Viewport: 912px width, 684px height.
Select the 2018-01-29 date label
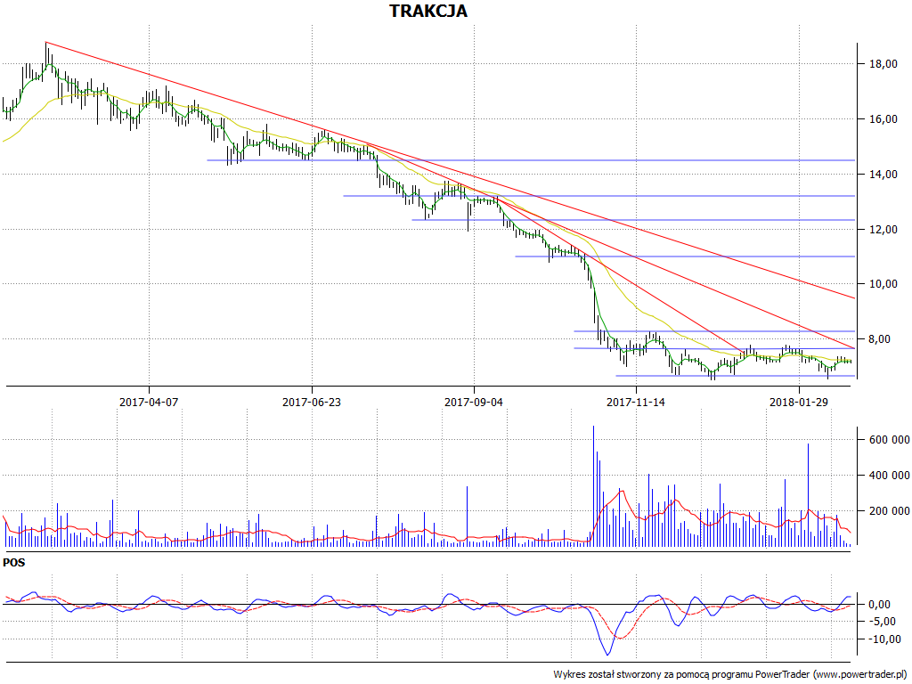(x=799, y=402)
